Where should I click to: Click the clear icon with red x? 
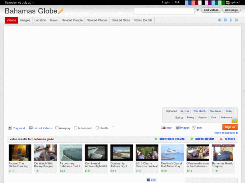coord(163,128)
